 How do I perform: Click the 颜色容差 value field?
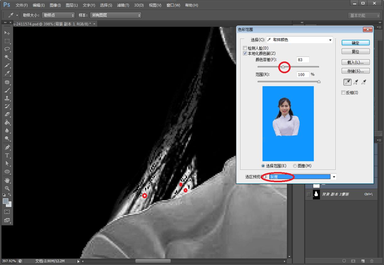[x=303, y=60]
